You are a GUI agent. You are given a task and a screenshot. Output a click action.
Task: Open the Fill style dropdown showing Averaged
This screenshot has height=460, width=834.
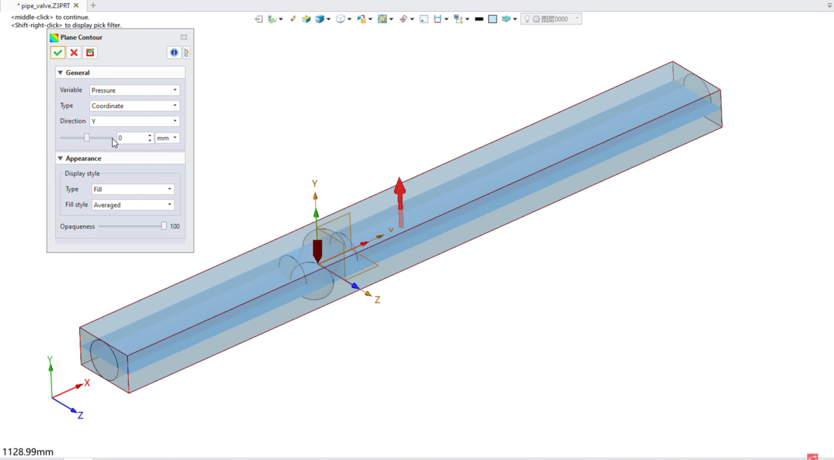(x=132, y=205)
